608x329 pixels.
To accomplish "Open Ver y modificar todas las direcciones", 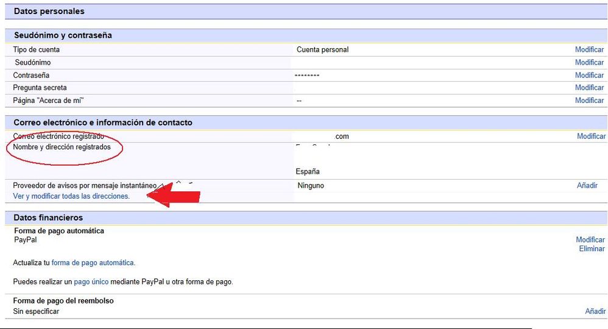I will pyautogui.click(x=71, y=196).
